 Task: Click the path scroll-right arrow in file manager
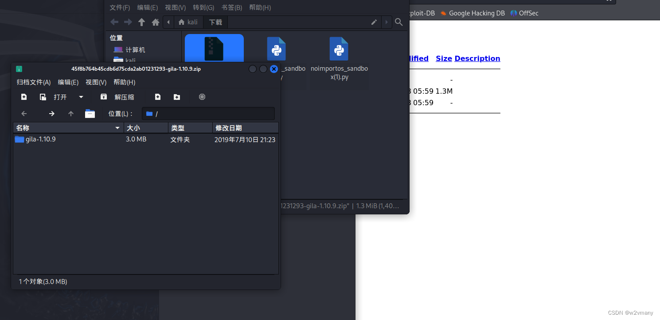[x=387, y=22]
